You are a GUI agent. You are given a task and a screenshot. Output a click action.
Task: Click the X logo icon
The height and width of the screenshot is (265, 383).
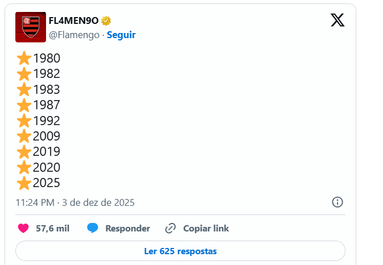click(x=337, y=21)
